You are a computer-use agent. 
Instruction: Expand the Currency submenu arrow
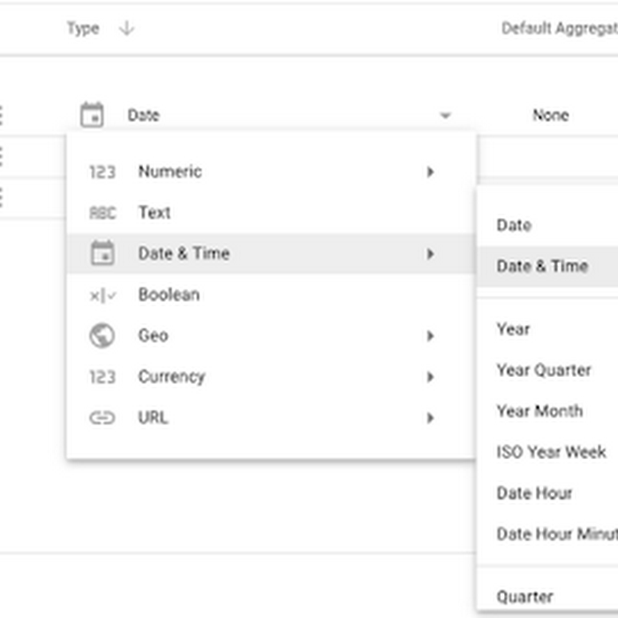click(x=431, y=377)
